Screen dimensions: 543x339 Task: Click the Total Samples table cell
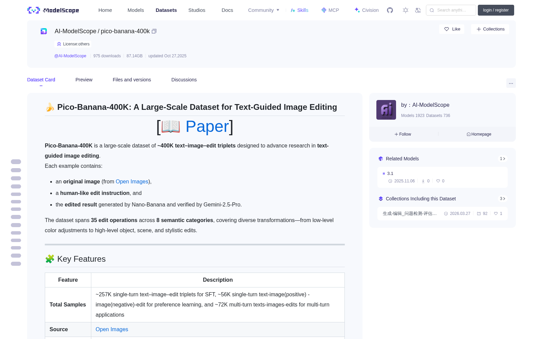68,305
